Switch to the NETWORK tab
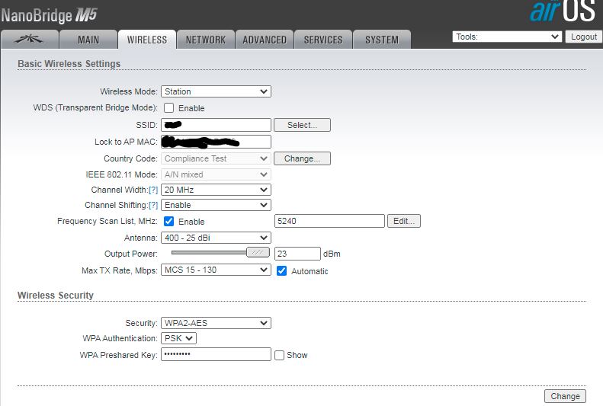The height and width of the screenshot is (406, 603). click(206, 40)
